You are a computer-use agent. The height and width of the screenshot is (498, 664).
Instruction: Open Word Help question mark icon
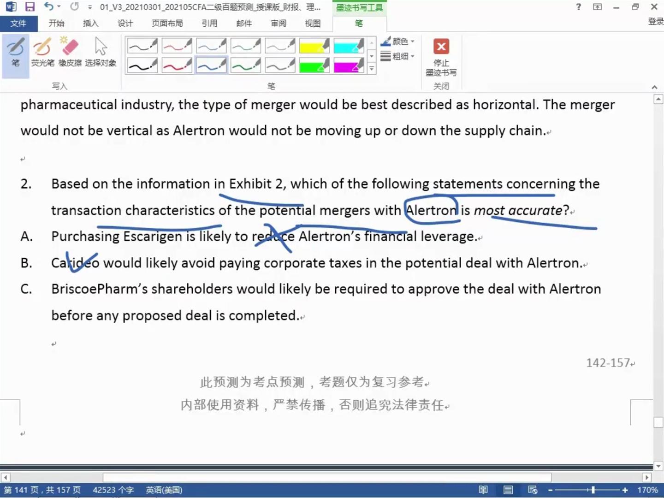pos(578,7)
